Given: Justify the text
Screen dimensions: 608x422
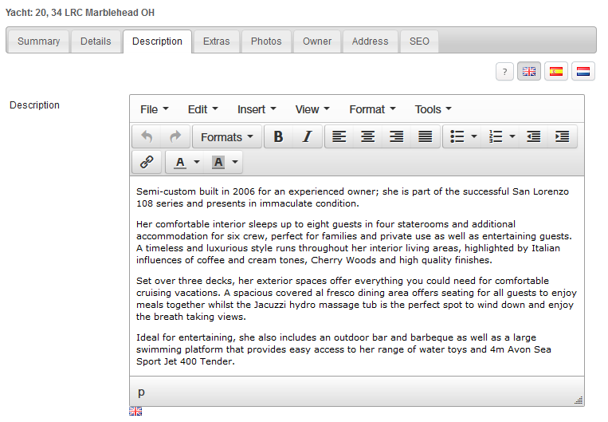Looking at the screenshot, I should point(425,136).
